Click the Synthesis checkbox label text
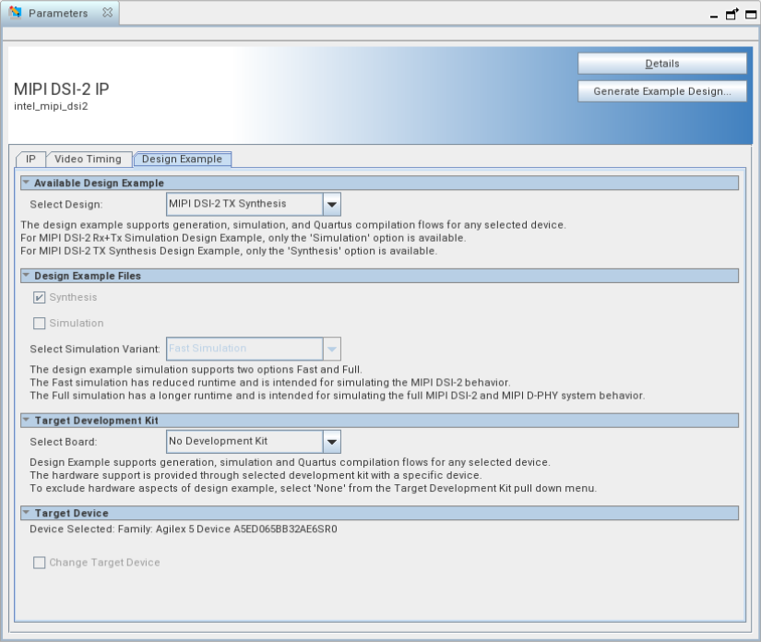The width and height of the screenshot is (761, 642). (x=73, y=297)
